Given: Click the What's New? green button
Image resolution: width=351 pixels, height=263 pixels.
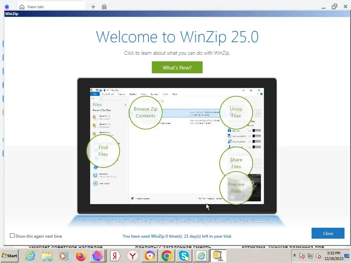Looking at the screenshot, I should pos(177,67).
